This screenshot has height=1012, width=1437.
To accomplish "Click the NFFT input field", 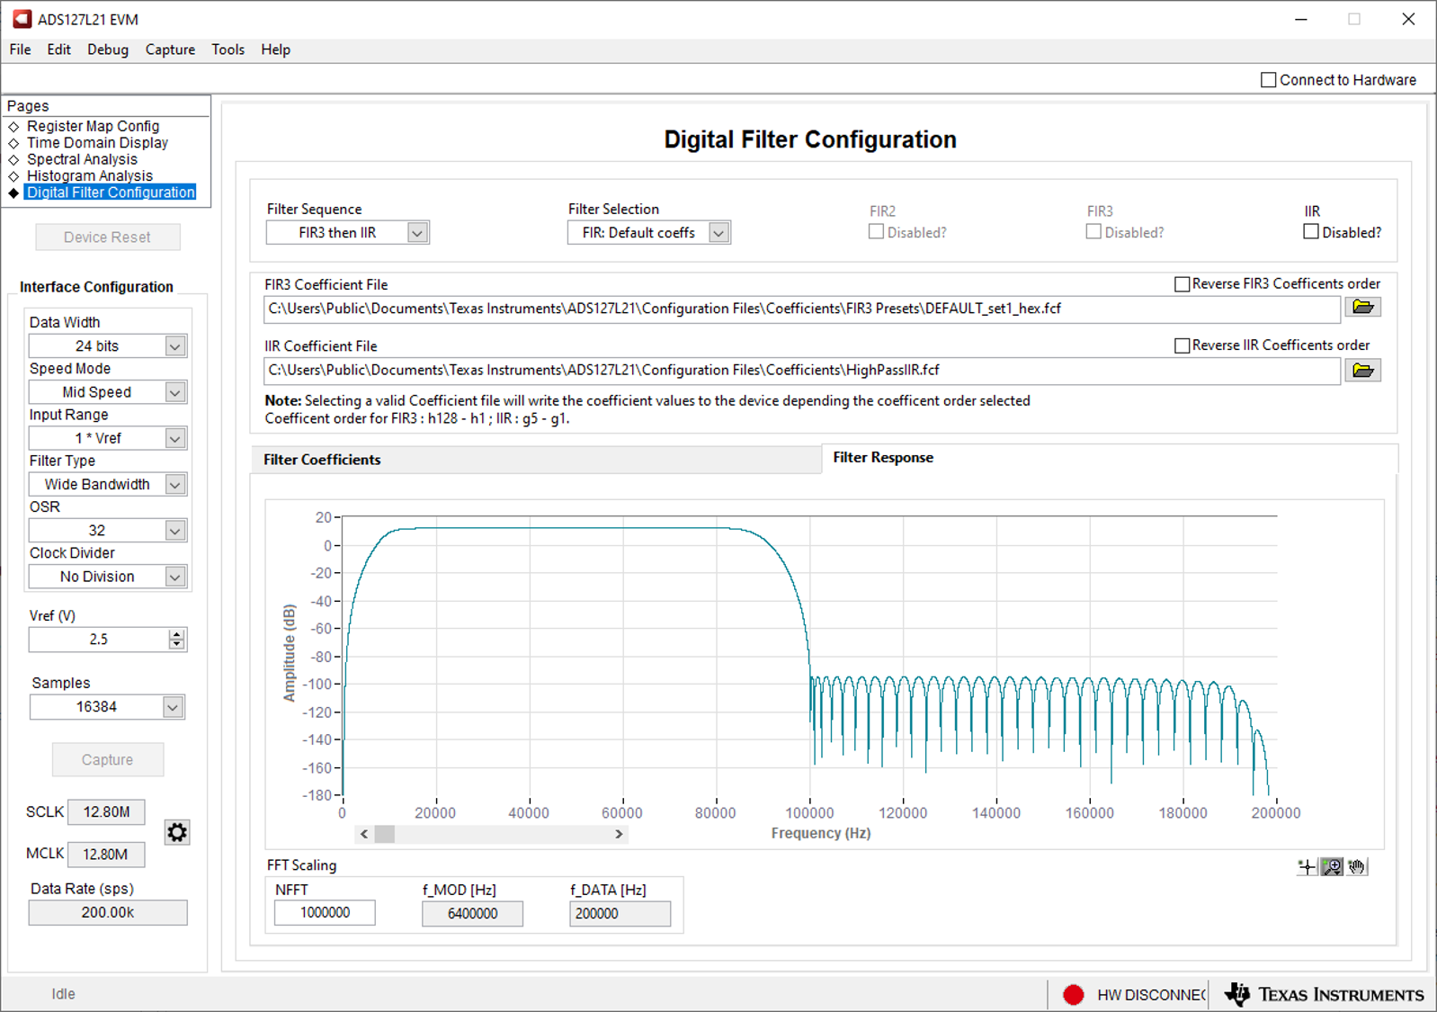I will pos(325,912).
